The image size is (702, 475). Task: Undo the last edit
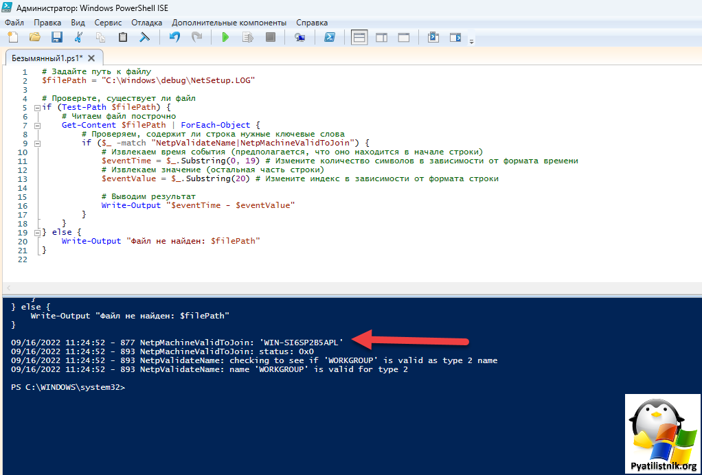pos(174,37)
